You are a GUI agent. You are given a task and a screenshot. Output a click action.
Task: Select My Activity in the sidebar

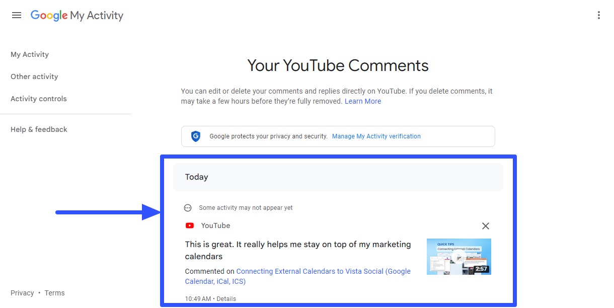click(30, 54)
